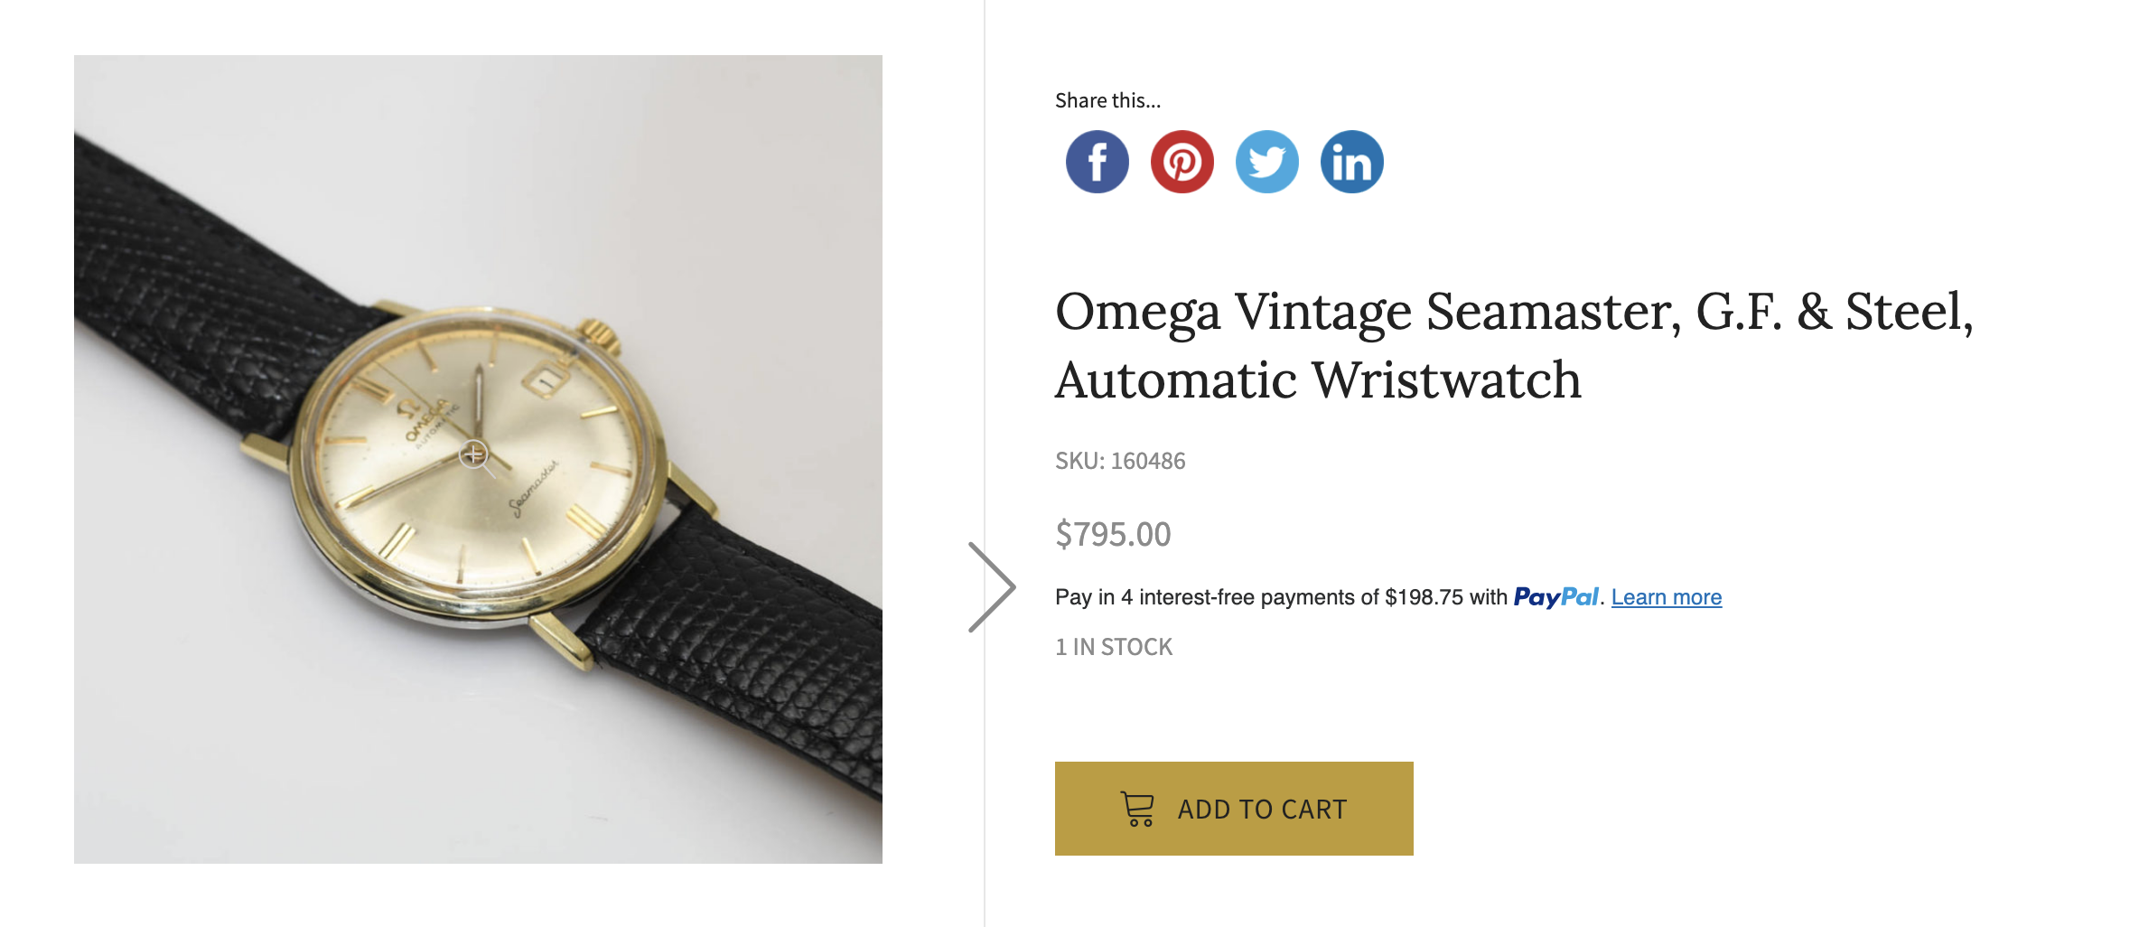The height and width of the screenshot is (927, 2139).
Task: Share the watch on Facebook
Action: click(x=1097, y=163)
